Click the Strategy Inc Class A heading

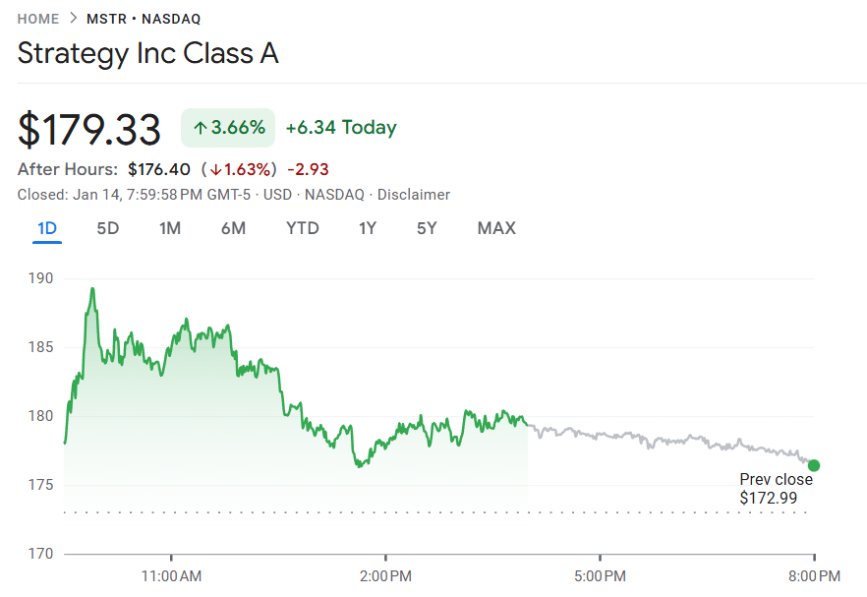pyautogui.click(x=148, y=53)
